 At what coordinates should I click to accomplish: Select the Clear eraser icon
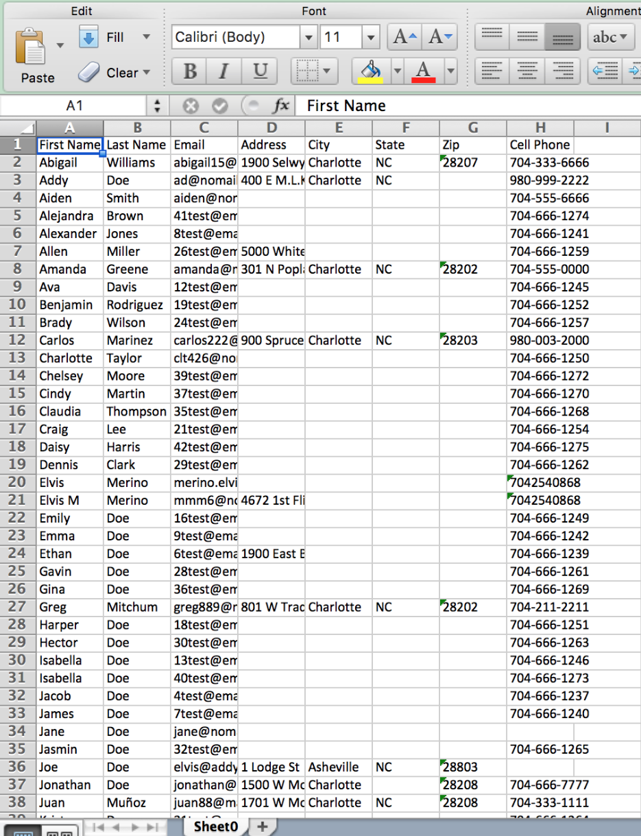[x=89, y=73]
